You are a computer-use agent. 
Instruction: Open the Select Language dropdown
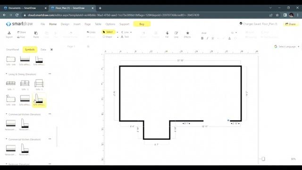pos(286,47)
